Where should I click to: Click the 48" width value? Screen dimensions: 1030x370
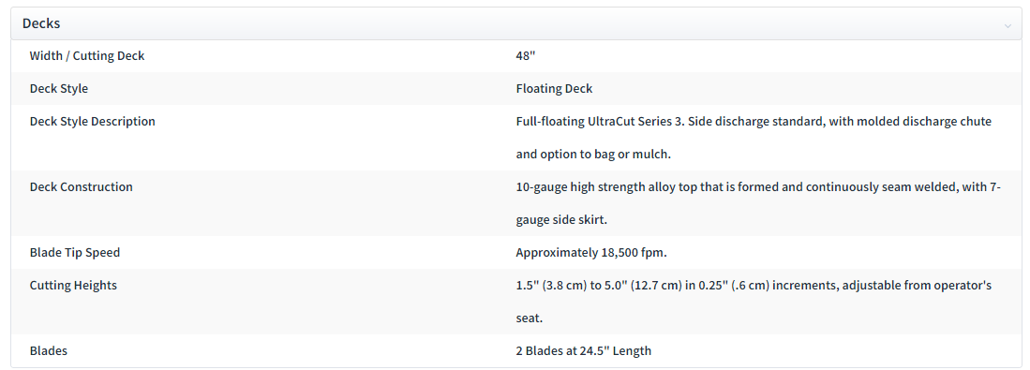point(526,56)
